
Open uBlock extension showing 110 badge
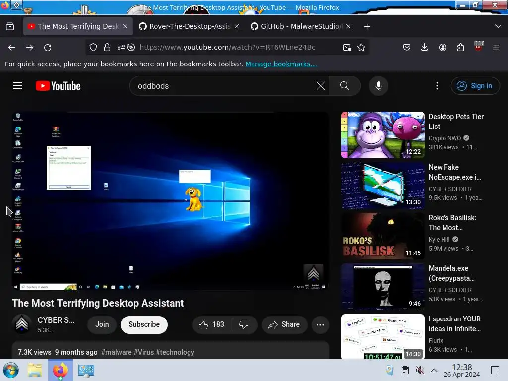tap(478, 46)
